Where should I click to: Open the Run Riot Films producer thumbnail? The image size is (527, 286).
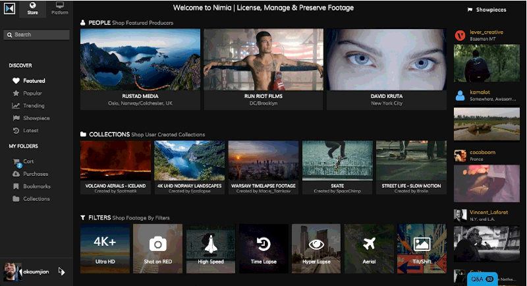tap(263, 59)
